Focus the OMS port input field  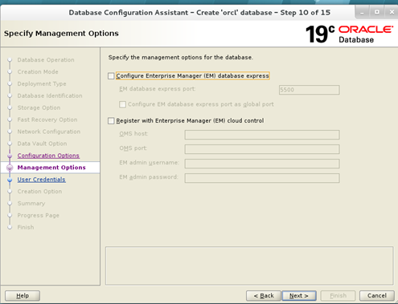tap(262, 149)
